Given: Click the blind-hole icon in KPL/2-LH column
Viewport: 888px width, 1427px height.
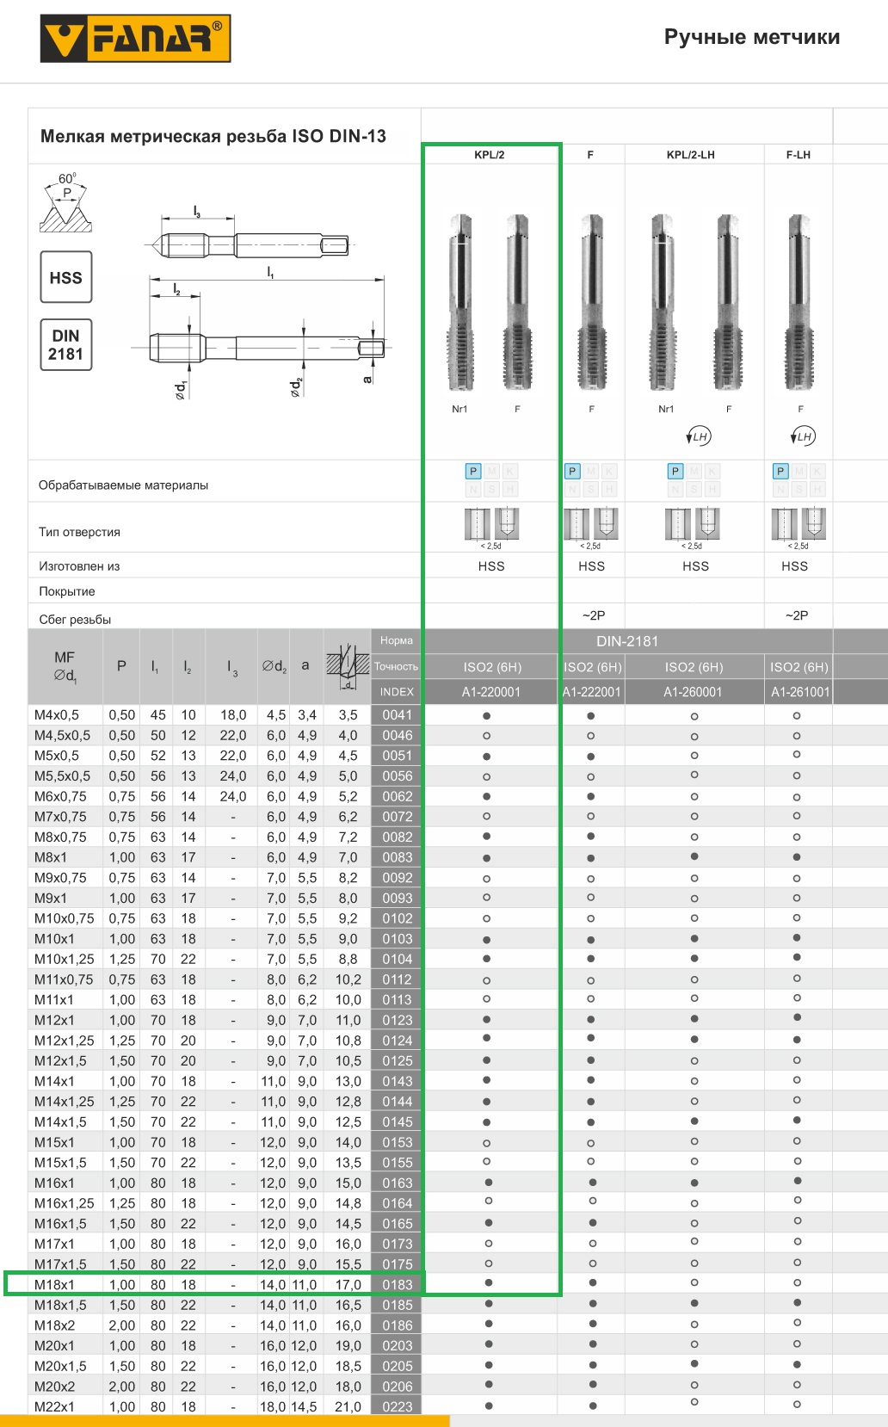Looking at the screenshot, I should (x=707, y=523).
